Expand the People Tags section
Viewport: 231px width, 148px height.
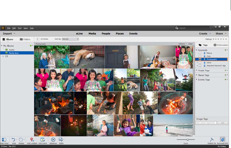pyautogui.click(x=197, y=70)
